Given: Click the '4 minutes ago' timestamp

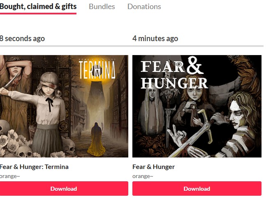Looking at the screenshot, I should click(x=155, y=39).
